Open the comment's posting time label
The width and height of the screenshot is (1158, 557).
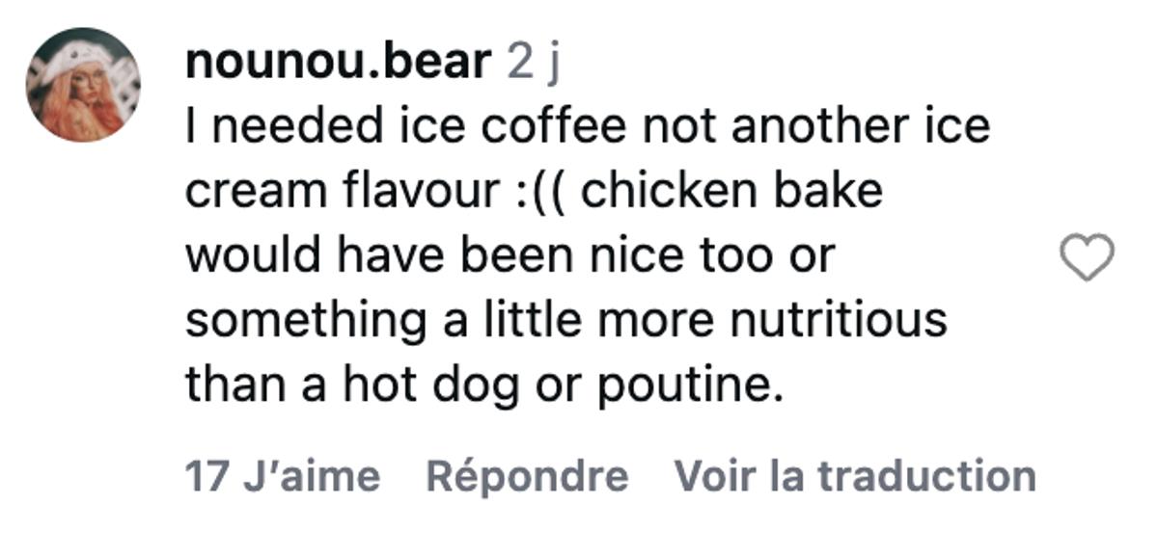point(534,63)
